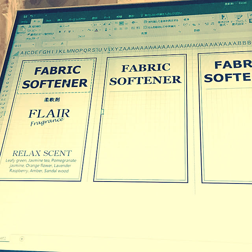Expand the Clipboard (クリップボード) dialog launcher
Viewport: 252px width, 252px height.
coord(54,38)
